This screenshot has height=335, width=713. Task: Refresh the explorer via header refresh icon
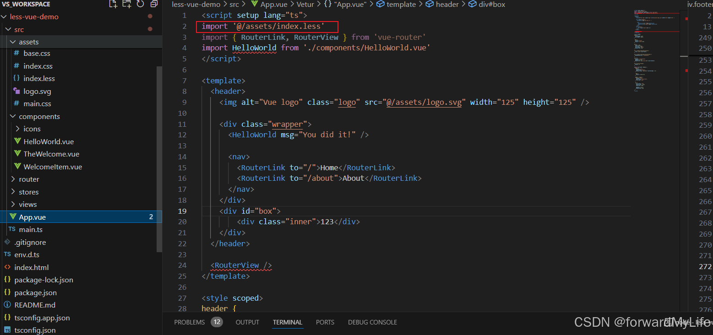click(140, 4)
